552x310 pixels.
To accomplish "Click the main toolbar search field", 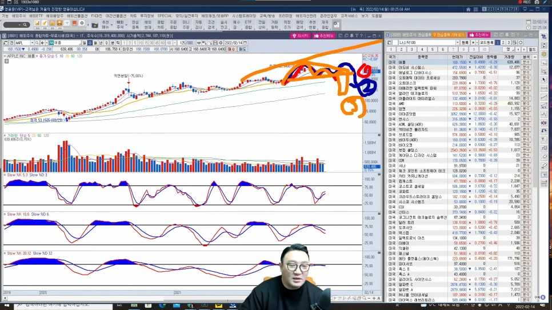I will coord(16,25).
